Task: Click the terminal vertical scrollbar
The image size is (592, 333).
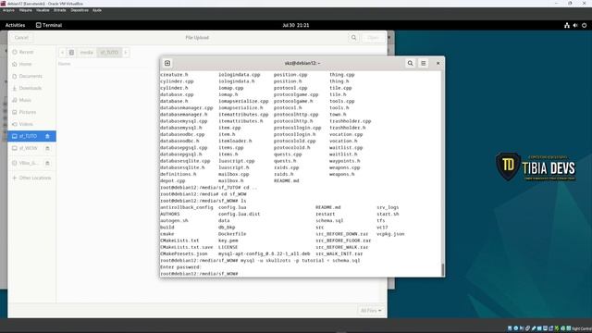Action: tap(443, 269)
